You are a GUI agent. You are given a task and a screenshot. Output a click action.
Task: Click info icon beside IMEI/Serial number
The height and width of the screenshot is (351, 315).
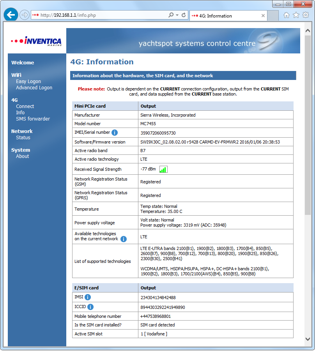(x=115, y=133)
